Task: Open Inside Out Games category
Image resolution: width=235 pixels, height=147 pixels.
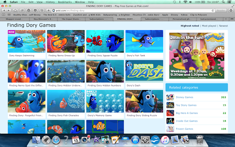Action: point(197,121)
